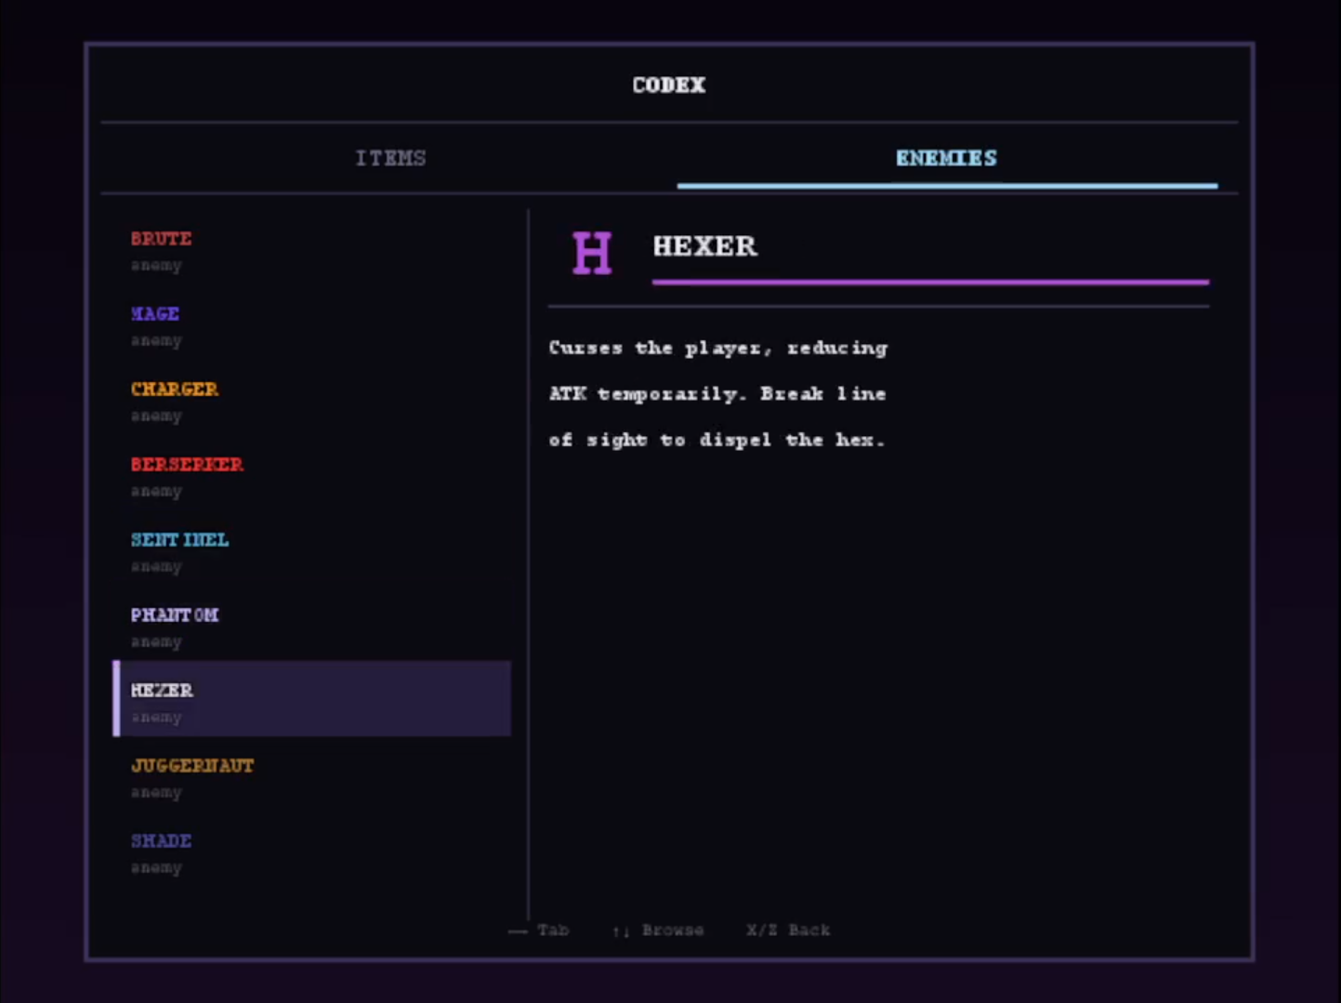This screenshot has height=1003, width=1341.
Task: Click the Tab hint in footer
Action: pos(539,930)
